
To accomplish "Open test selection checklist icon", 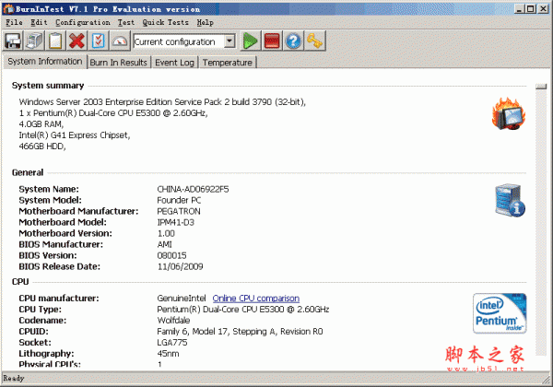I will 98,41.
